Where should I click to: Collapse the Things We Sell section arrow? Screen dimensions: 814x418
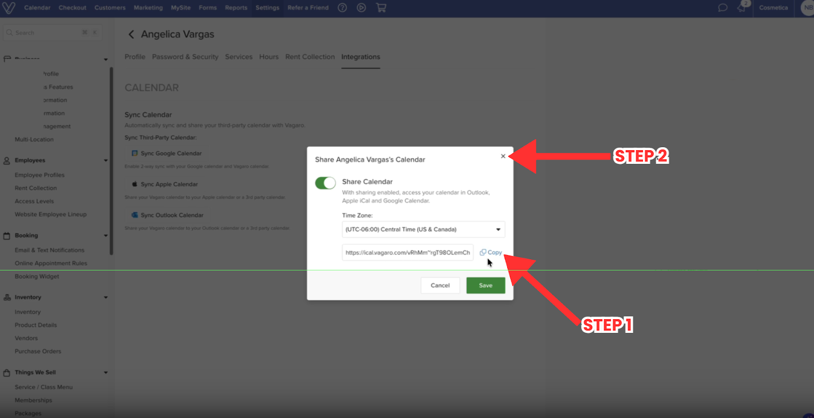[x=106, y=373]
